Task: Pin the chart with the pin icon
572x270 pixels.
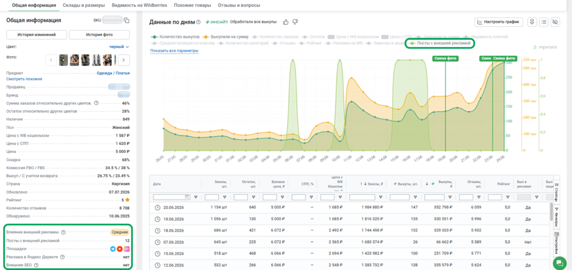Action: [x=532, y=22]
